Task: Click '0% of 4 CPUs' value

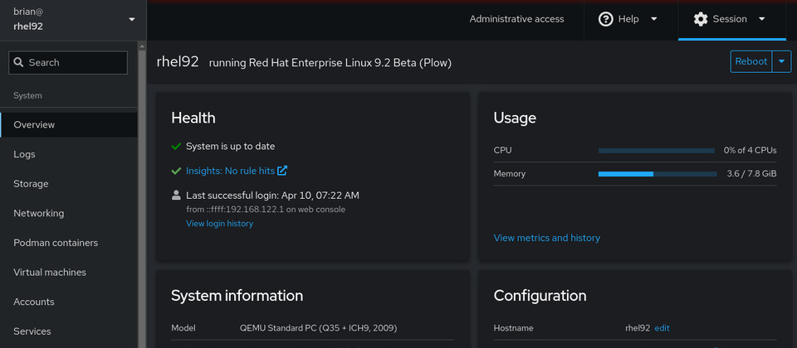Action: coord(751,151)
